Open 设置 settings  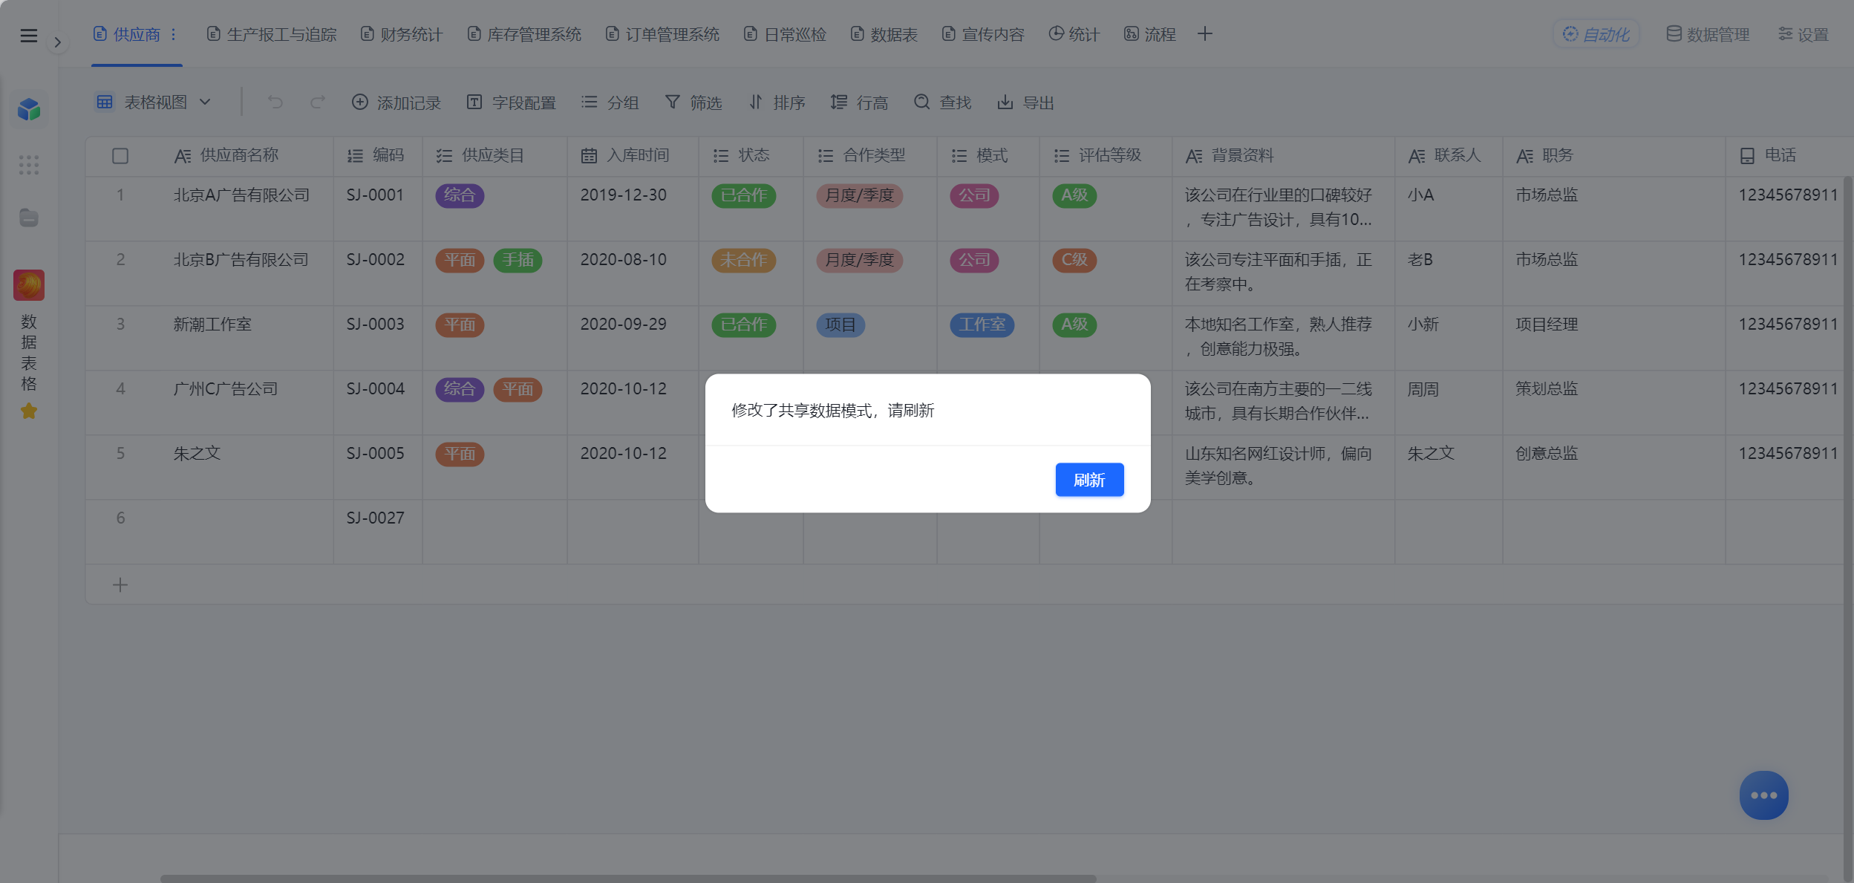click(1804, 34)
